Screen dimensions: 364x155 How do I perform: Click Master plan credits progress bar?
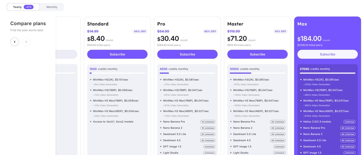[257, 73]
